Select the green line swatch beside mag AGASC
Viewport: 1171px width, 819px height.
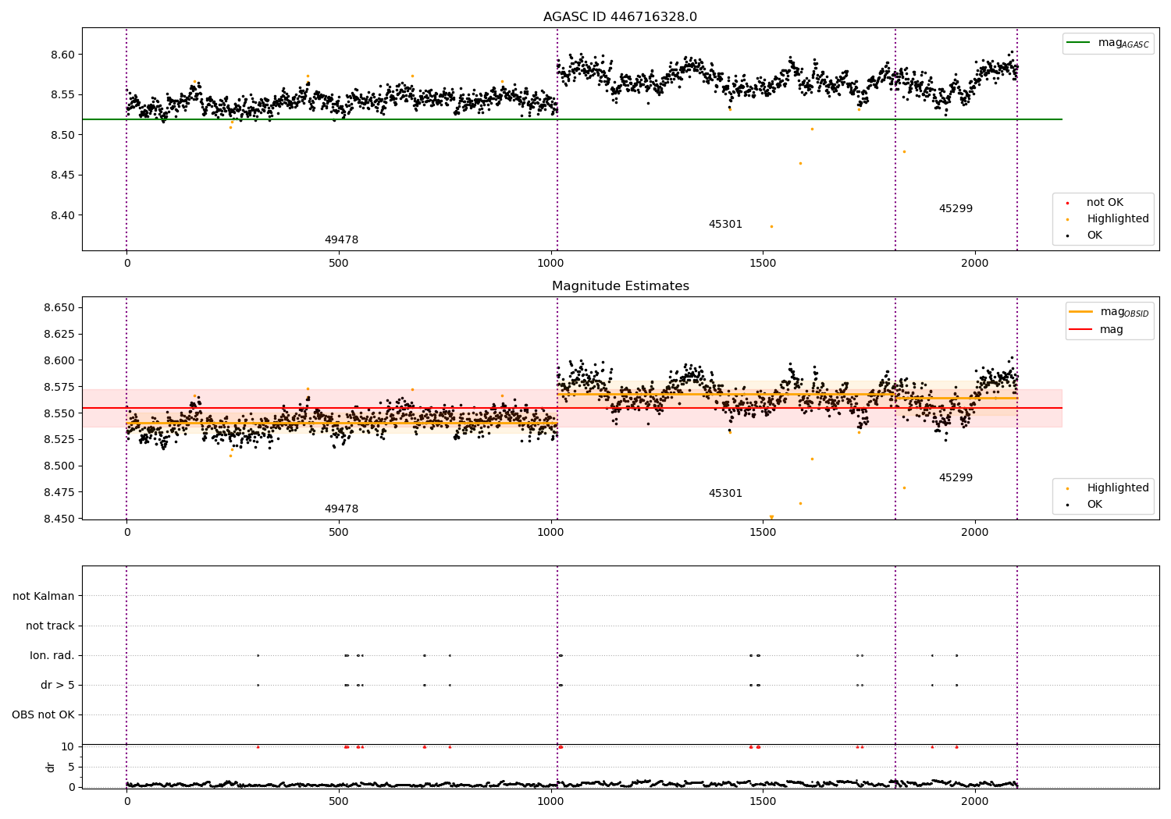(x=1078, y=43)
